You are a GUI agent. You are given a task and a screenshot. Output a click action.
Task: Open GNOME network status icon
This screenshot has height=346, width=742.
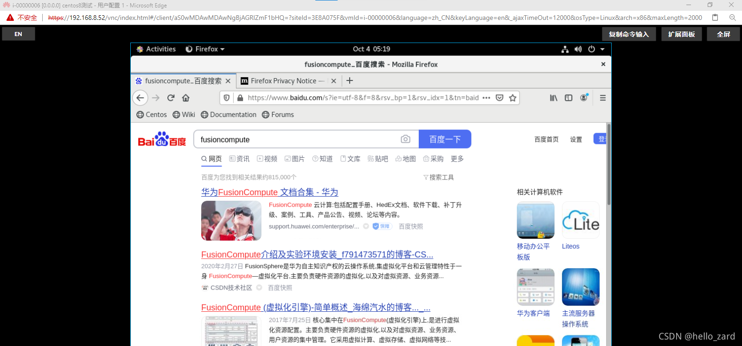[565, 49]
